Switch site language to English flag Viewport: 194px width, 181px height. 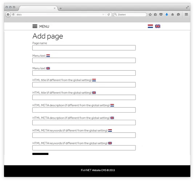(158, 26)
